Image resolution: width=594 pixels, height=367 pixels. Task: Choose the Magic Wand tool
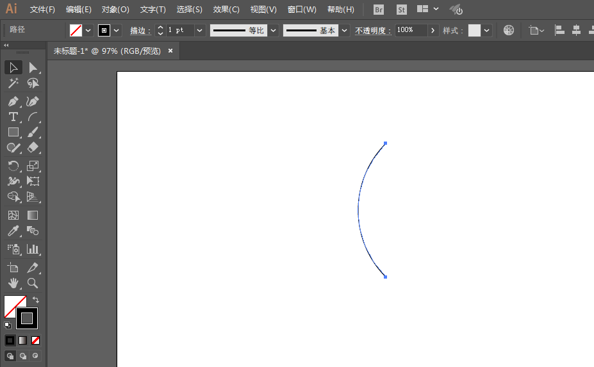click(x=13, y=83)
